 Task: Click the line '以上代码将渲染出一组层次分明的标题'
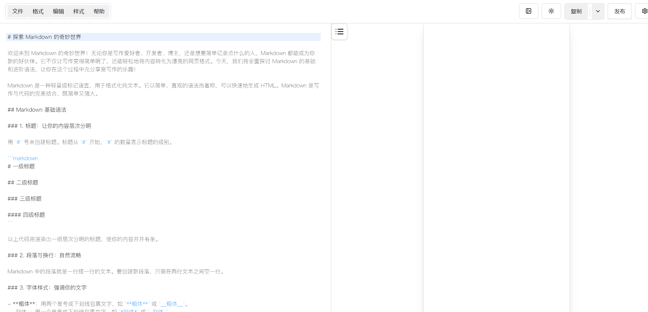coord(84,239)
